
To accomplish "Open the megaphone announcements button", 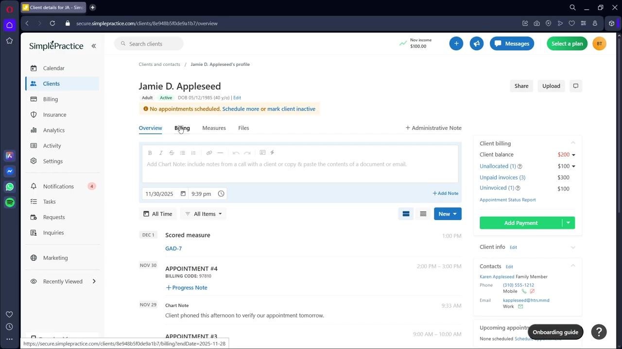I will tap(477, 44).
